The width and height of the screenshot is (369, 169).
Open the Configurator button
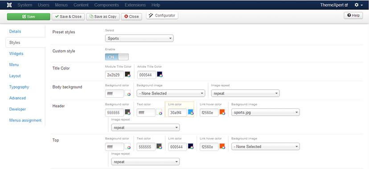(162, 16)
